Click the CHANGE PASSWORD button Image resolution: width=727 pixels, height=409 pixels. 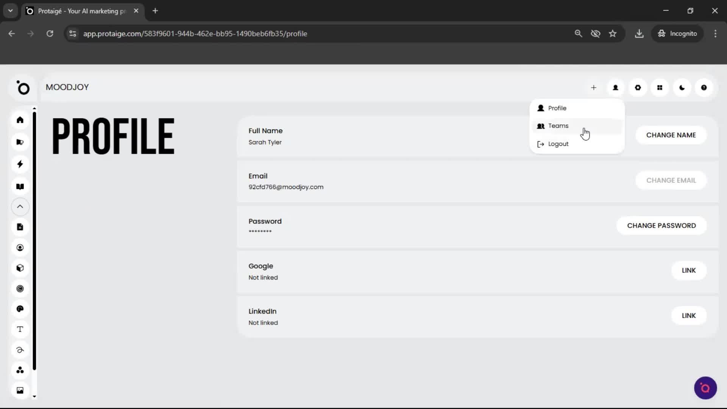point(661,225)
